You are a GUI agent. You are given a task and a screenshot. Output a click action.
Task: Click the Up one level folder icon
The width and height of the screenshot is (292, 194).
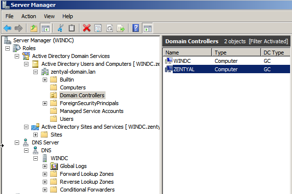34,28
